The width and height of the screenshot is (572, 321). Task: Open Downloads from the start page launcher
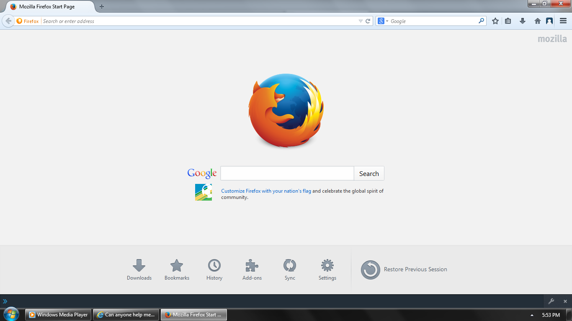tap(139, 270)
